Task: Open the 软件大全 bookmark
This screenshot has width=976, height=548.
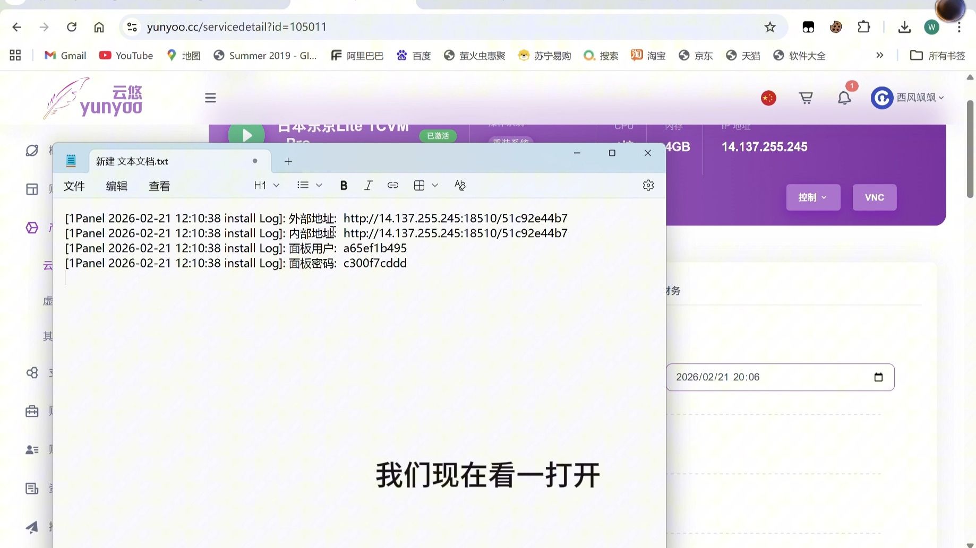Action: pos(799,56)
